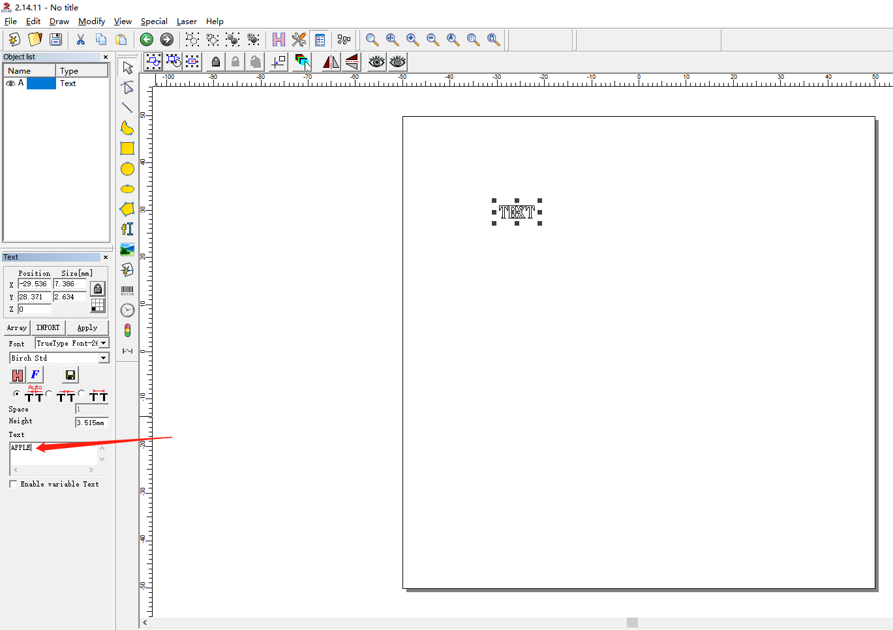Open Hatch settings in the main toolbar
Screen dimensions: 893x630
[x=279, y=40]
